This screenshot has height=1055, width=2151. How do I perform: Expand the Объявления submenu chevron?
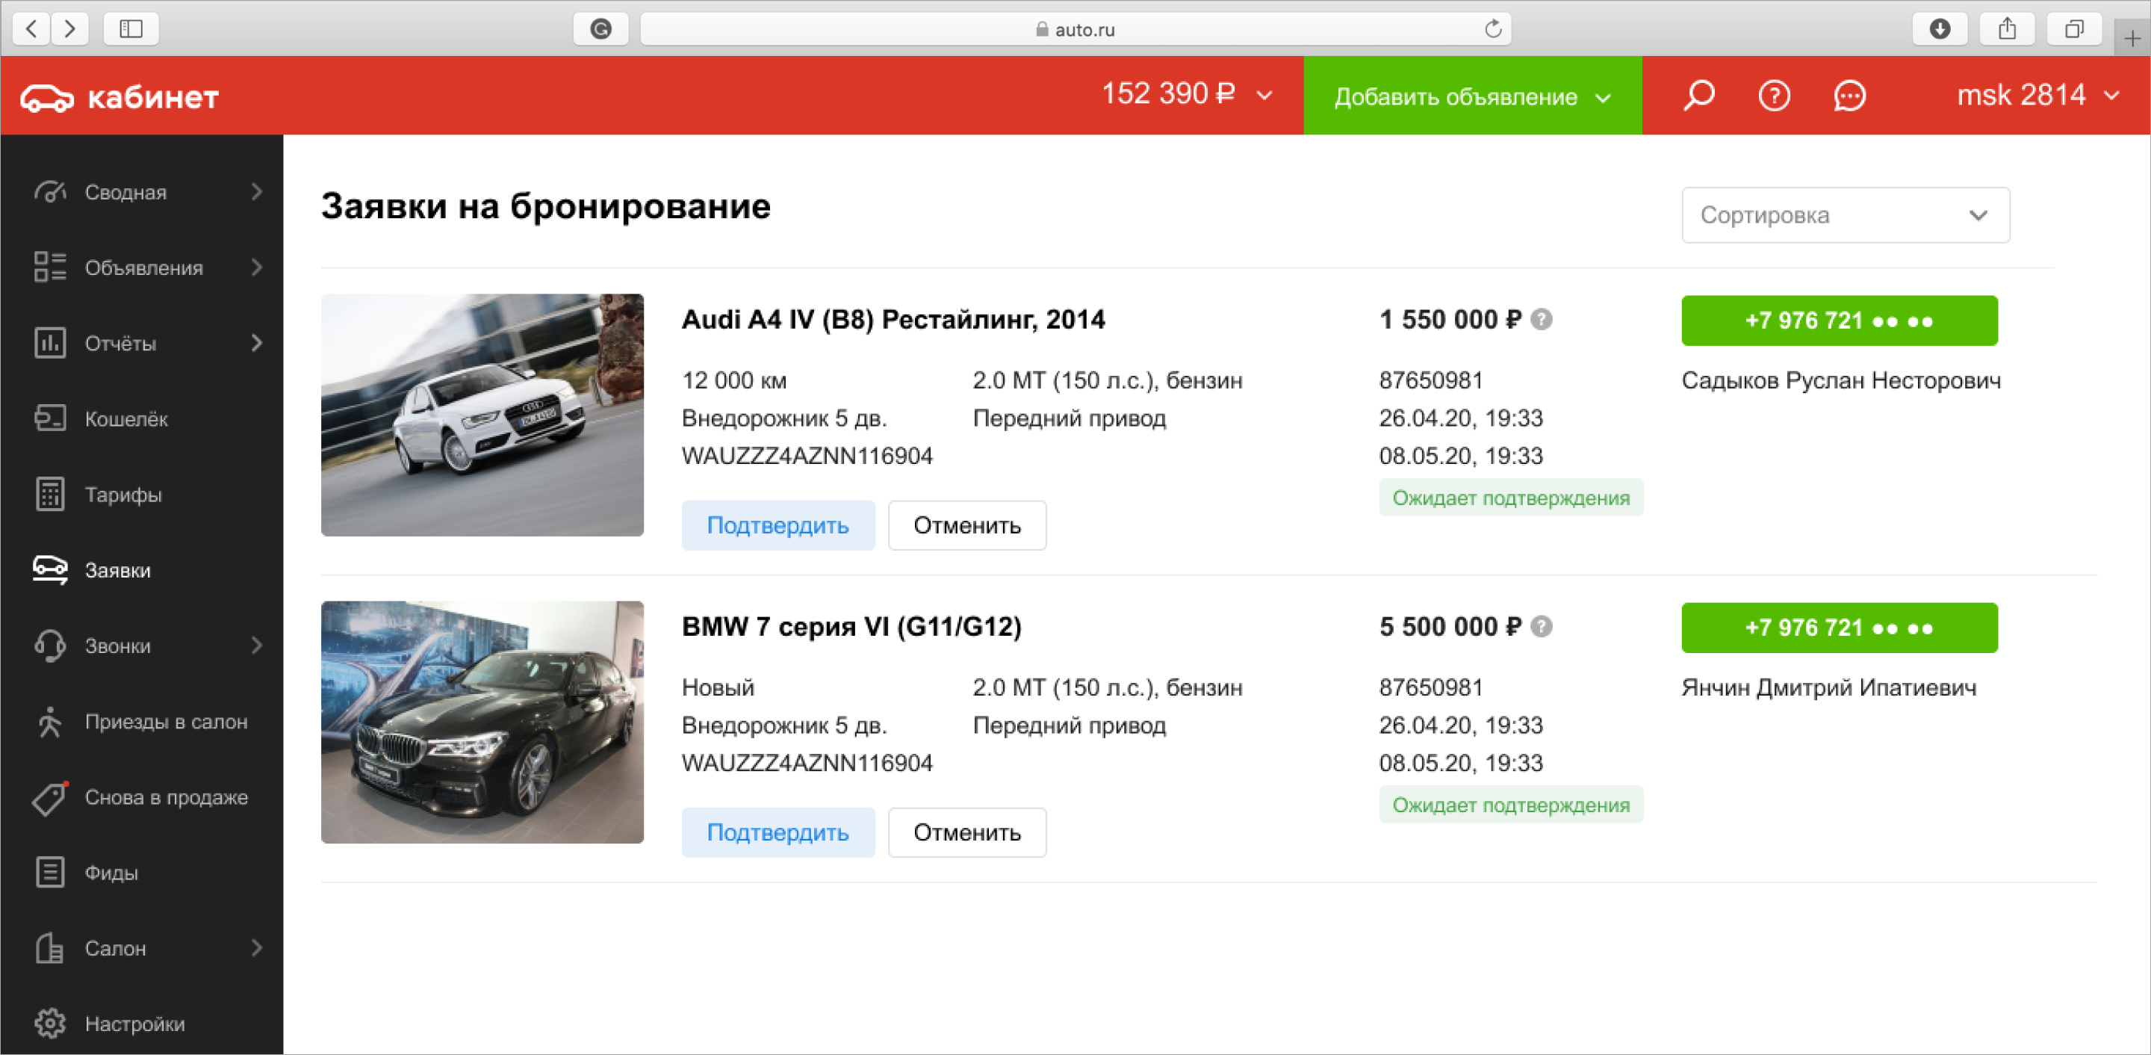256,267
